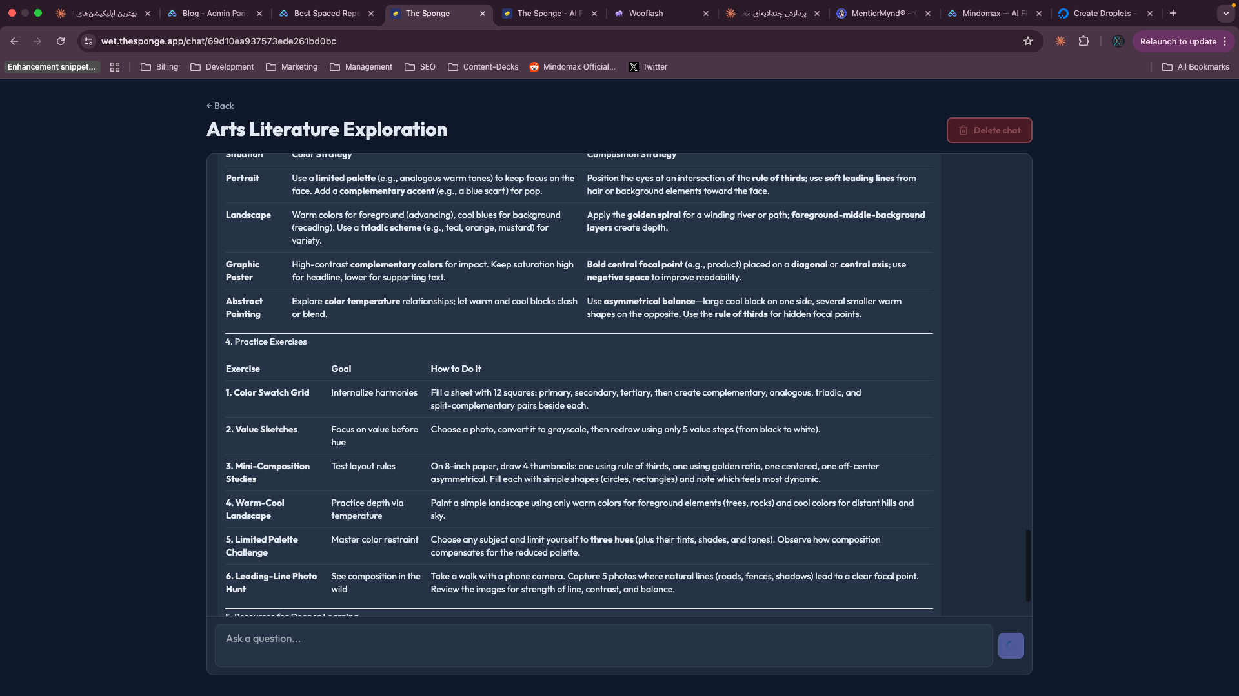Image resolution: width=1239 pixels, height=696 pixels.
Task: Switch to the Create Droplets tab
Action: click(1101, 13)
